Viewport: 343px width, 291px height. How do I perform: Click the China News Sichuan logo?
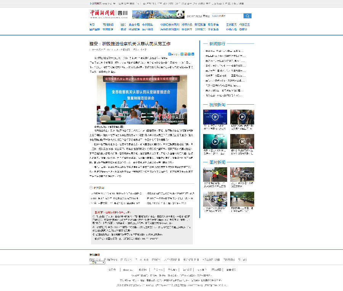(x=109, y=15)
